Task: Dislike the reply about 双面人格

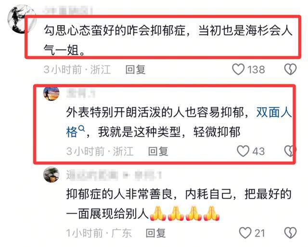Action: tap(290, 151)
